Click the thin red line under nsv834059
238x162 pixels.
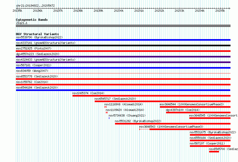point(123,73)
